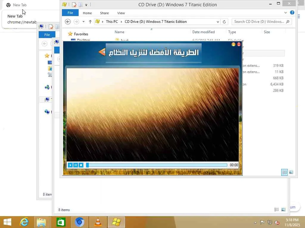This screenshot has height=228, width=305.
Task: Click This PC in address breadcrumb
Action: tap(112, 21)
